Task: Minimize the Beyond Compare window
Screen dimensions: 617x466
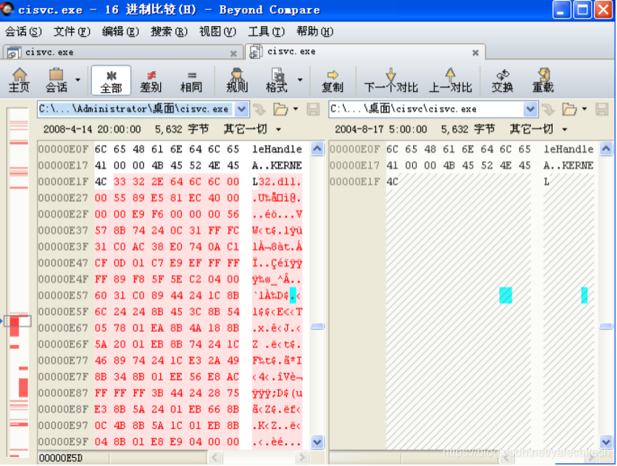Action: (561, 10)
